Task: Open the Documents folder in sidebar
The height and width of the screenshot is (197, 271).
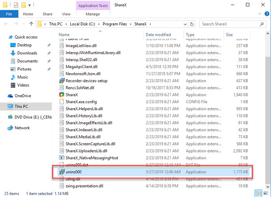Action: point(24,61)
